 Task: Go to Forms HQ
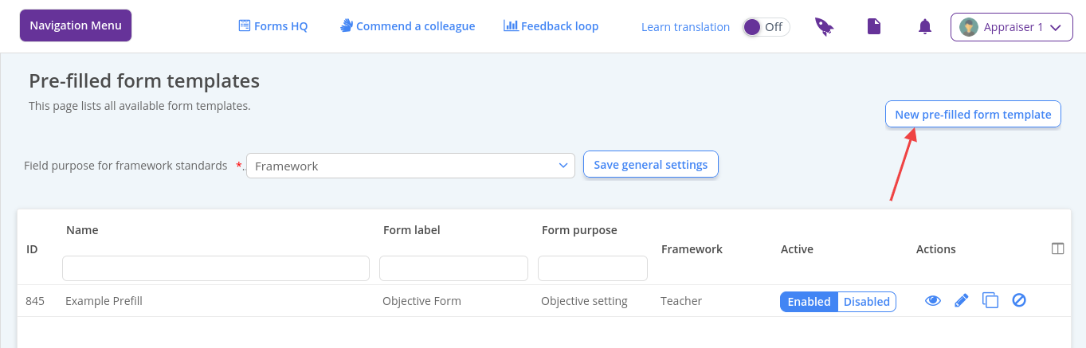273,26
